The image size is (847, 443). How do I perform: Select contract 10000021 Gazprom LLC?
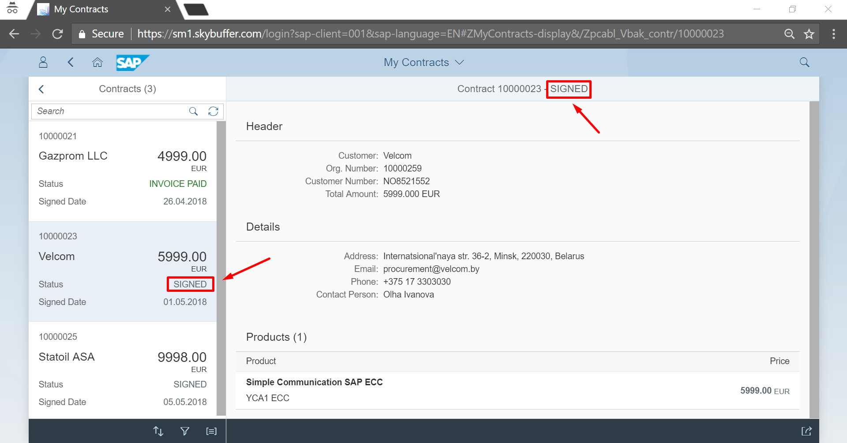123,171
